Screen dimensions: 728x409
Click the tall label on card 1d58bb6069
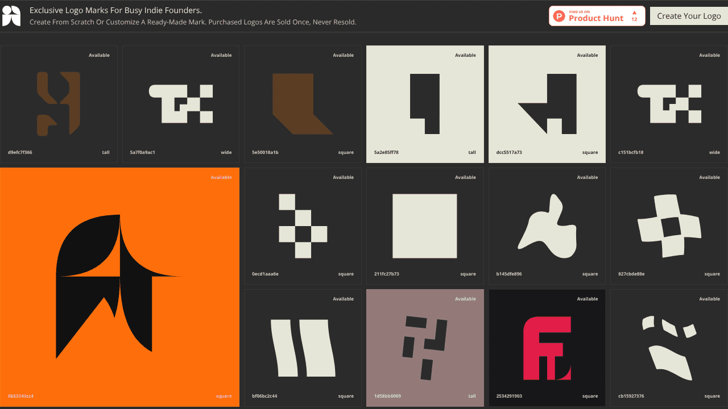[x=472, y=396]
